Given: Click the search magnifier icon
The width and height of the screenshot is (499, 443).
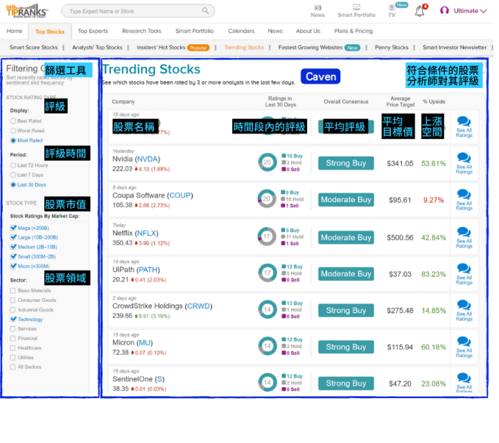Looking at the screenshot, I should coord(205,11).
